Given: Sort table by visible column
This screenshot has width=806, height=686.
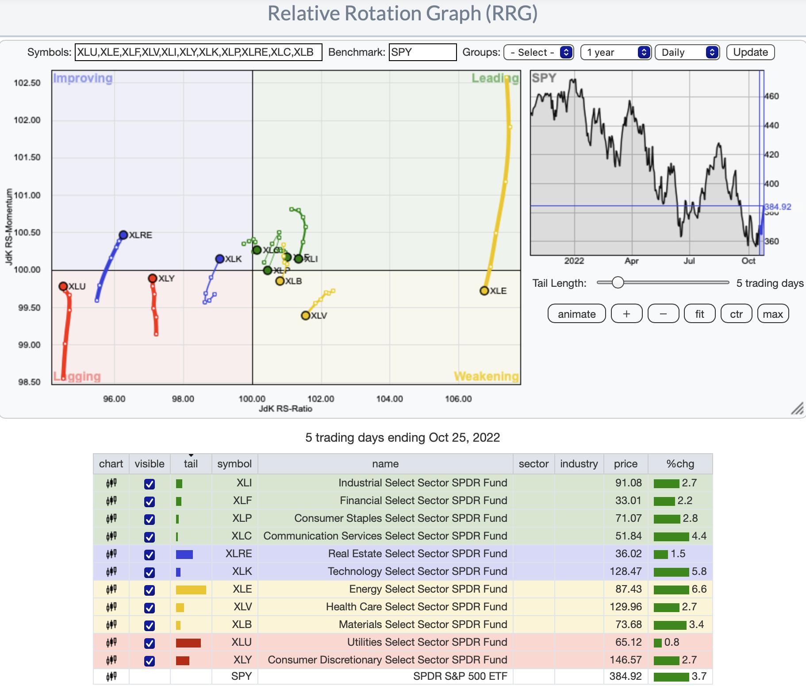Looking at the screenshot, I should click(150, 464).
